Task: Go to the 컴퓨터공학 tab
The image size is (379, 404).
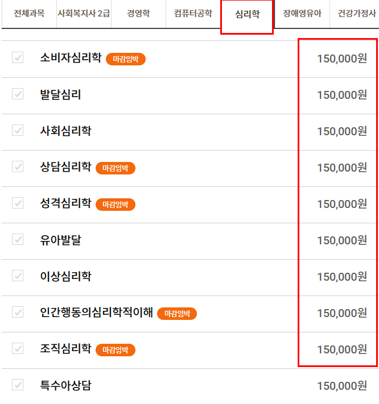Action: 193,13
